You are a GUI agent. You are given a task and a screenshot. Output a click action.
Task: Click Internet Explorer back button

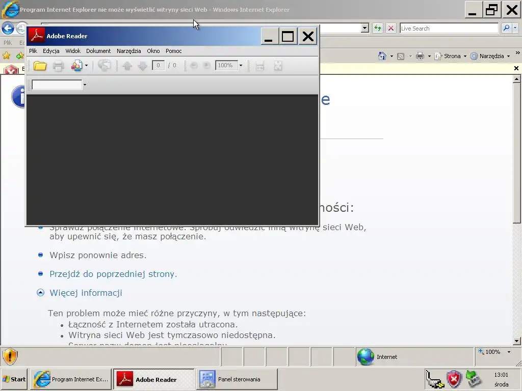coord(8,29)
